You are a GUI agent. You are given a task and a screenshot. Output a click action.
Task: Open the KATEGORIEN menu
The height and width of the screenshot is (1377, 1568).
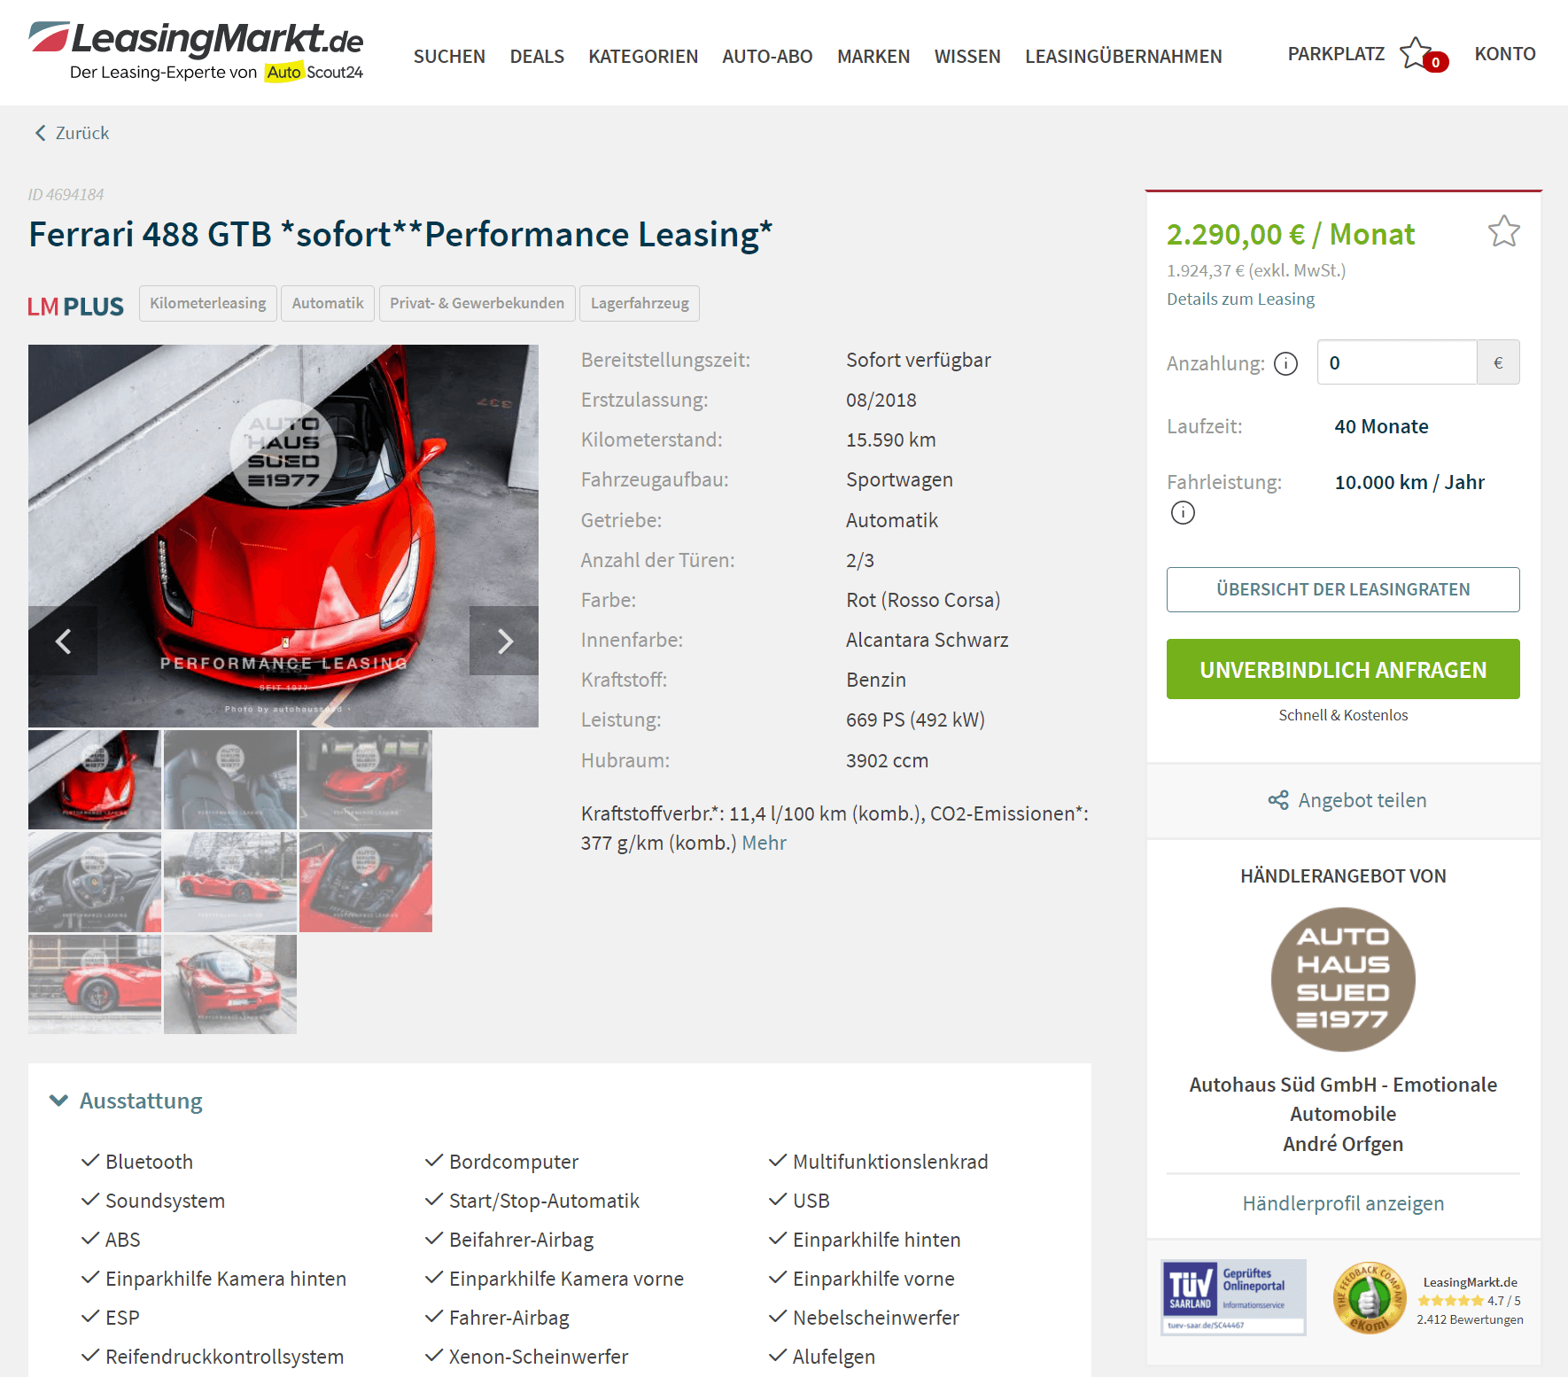[x=643, y=56]
